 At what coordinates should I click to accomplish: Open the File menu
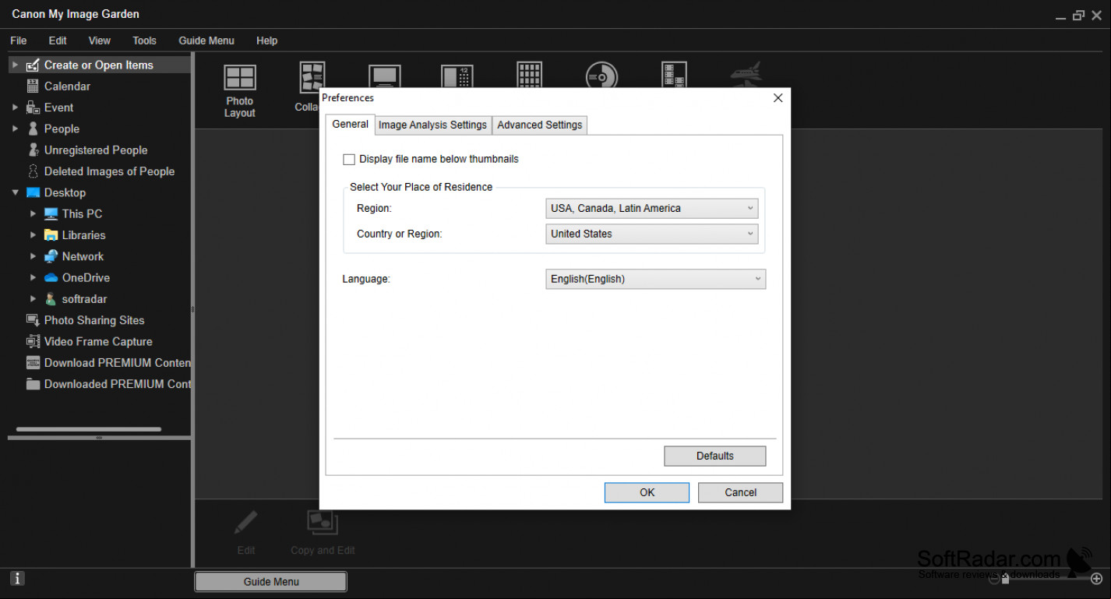[x=19, y=41]
